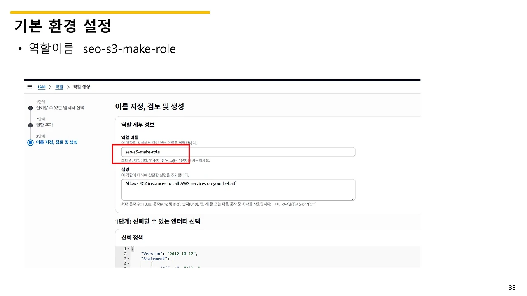Collapse the Statement array on line 3
This screenshot has height=296, width=527.
(128, 259)
